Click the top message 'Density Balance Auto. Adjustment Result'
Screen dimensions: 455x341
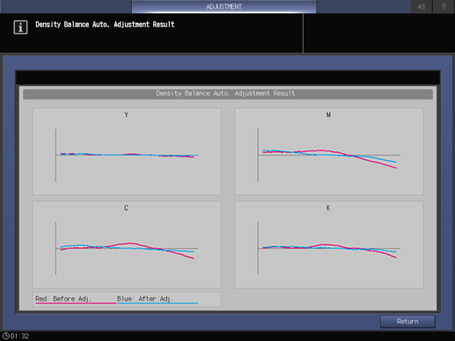point(105,25)
